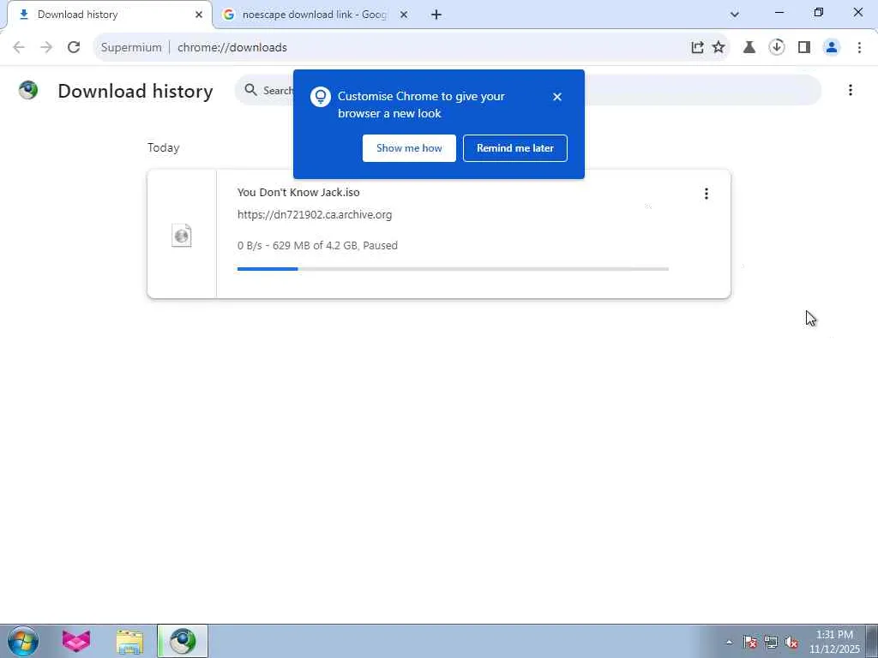Image resolution: width=878 pixels, height=658 pixels.
Task: Open Download history page more actions menu
Action: coord(850,90)
